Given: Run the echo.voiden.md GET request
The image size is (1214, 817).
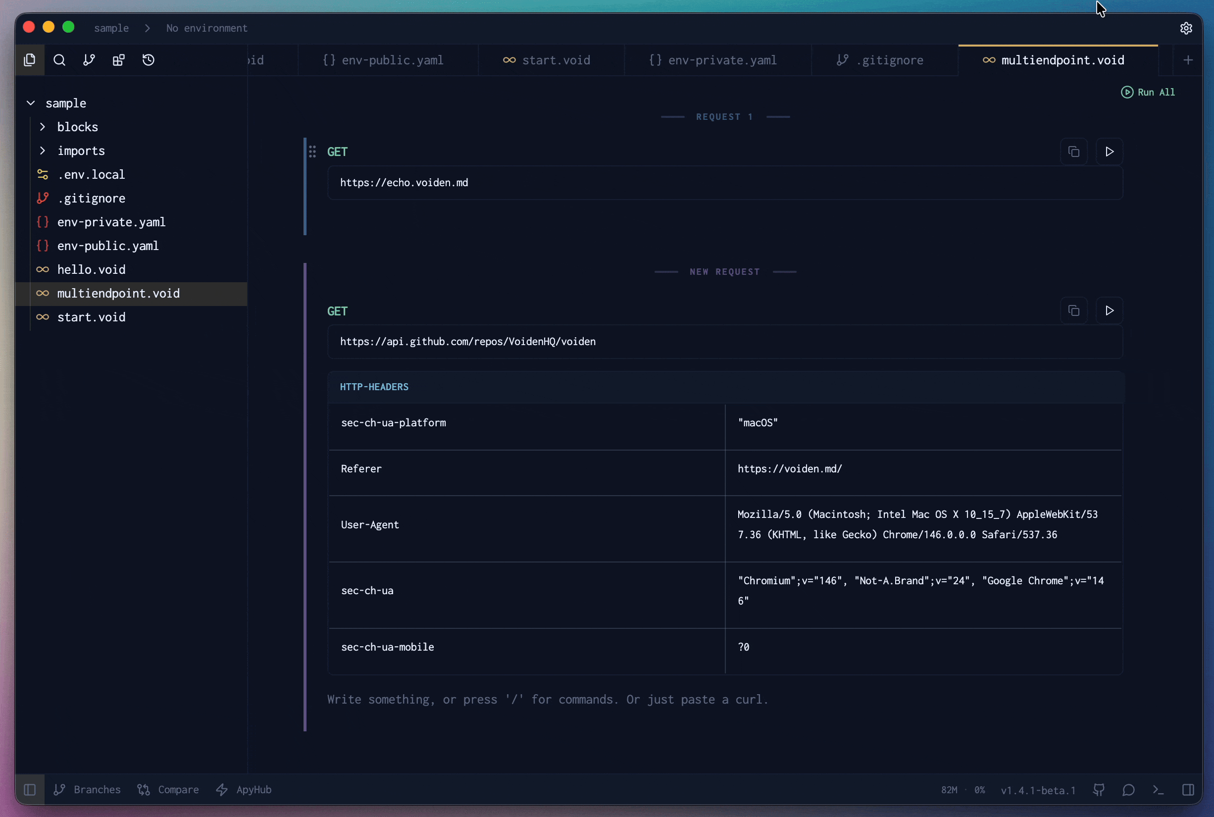Looking at the screenshot, I should [1109, 152].
